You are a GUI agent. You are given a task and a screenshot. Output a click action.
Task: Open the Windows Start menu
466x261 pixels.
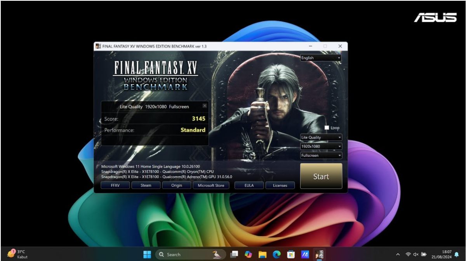[x=148, y=254]
